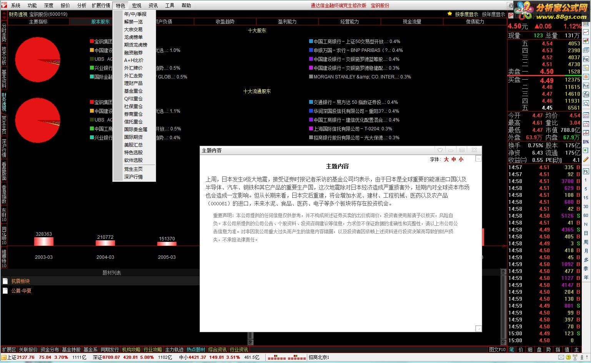Click 深沪行情 in the 特色 menu

(x=133, y=177)
